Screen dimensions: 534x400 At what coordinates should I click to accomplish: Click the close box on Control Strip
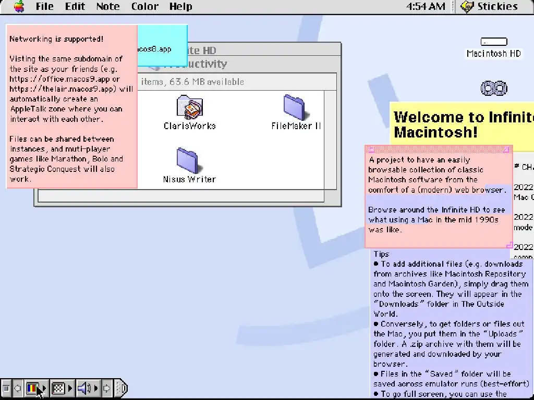5,388
